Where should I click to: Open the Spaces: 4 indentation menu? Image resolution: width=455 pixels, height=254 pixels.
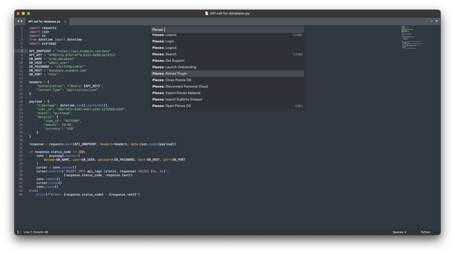click(399, 232)
